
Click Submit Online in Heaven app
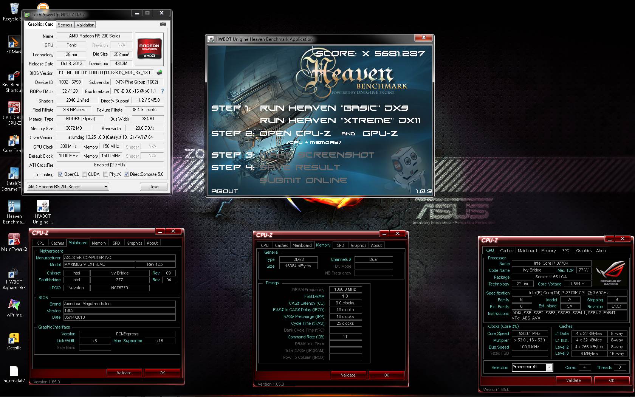point(303,180)
